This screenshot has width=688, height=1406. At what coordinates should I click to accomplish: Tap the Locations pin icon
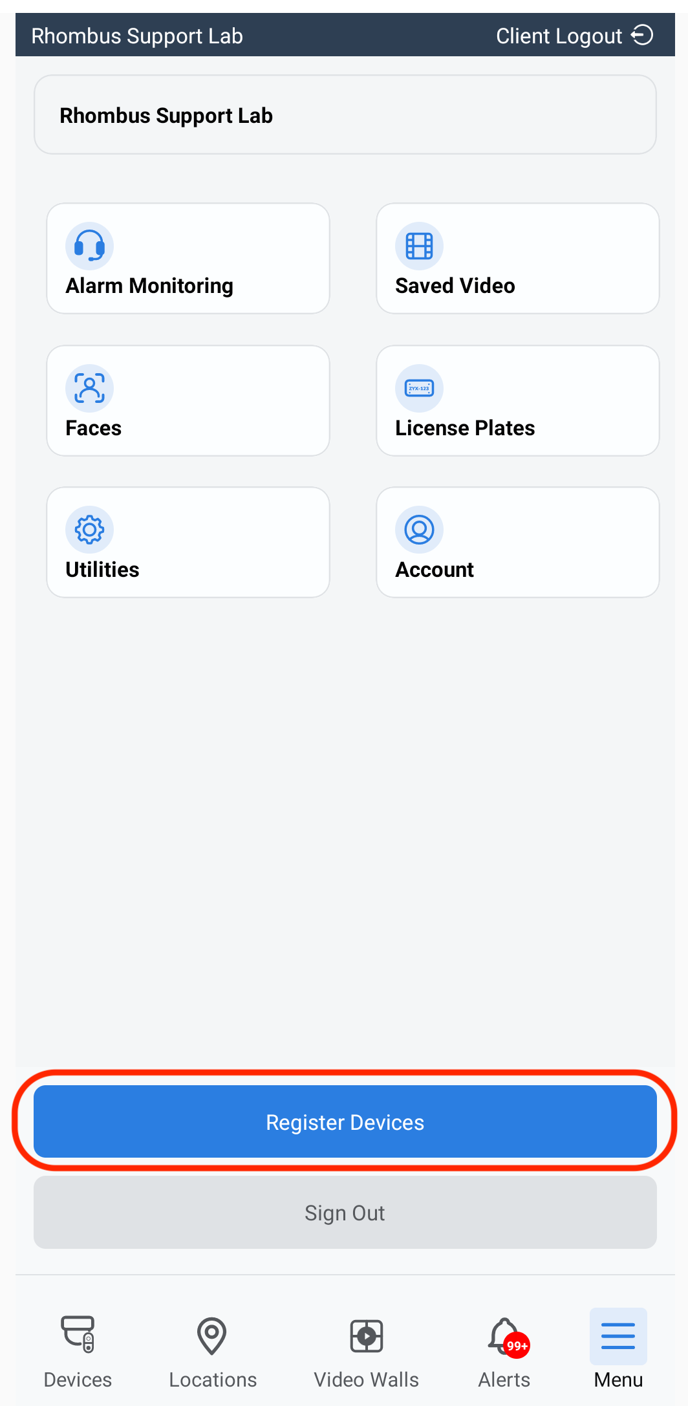click(212, 1336)
